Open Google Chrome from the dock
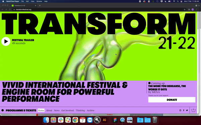 pyautogui.click(x=75, y=120)
